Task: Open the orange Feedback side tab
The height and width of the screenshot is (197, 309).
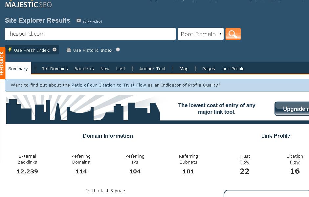Action: click(2, 63)
